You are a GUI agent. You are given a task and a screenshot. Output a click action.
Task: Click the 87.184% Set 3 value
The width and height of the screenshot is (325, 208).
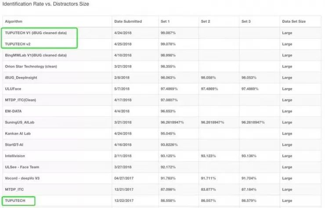(x=249, y=190)
